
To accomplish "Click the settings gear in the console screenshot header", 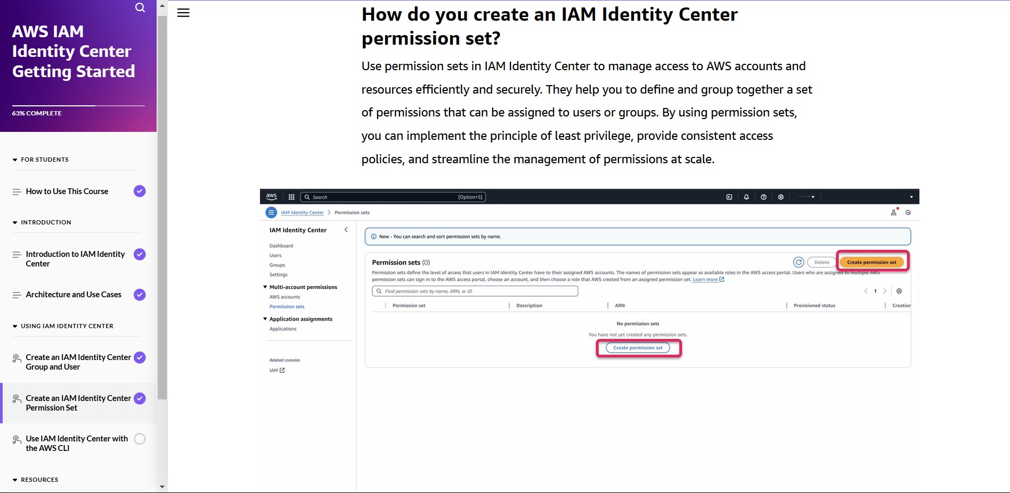I will coord(780,197).
